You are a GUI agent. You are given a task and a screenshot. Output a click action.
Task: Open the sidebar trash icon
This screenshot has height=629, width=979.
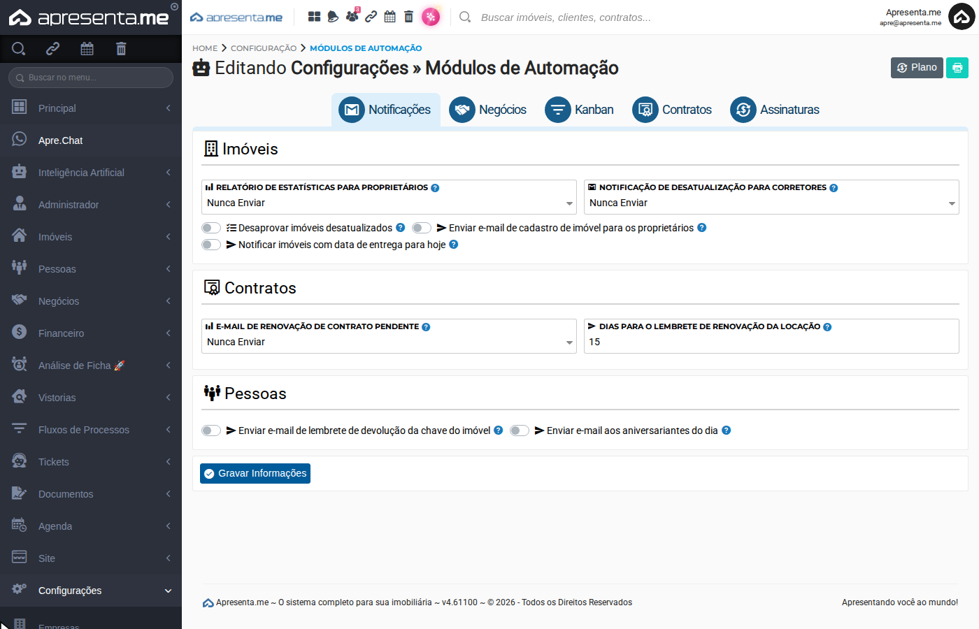point(121,48)
